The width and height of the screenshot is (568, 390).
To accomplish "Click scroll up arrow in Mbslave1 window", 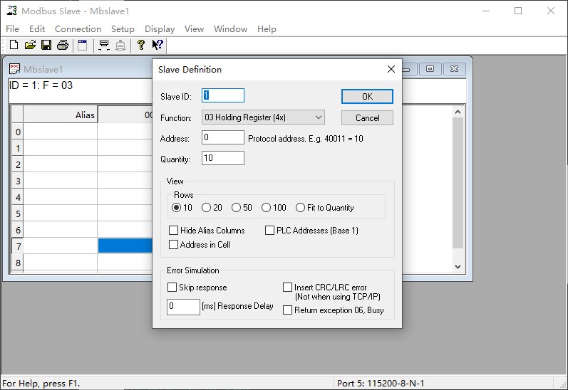I will click(x=458, y=112).
